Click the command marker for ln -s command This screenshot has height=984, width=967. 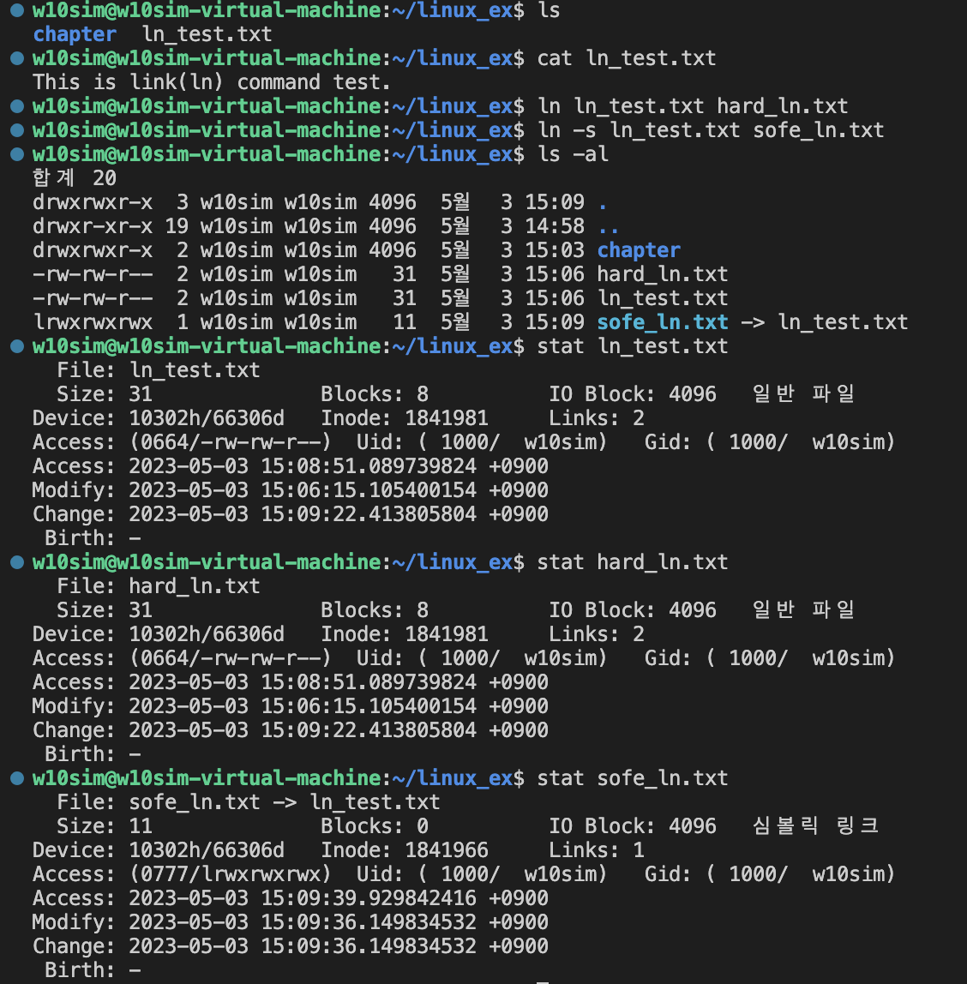(x=17, y=130)
